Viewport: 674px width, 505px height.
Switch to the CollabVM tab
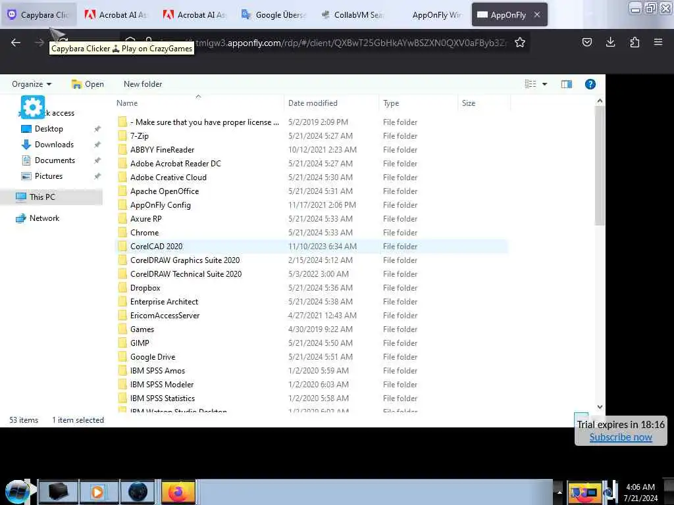coord(353,14)
